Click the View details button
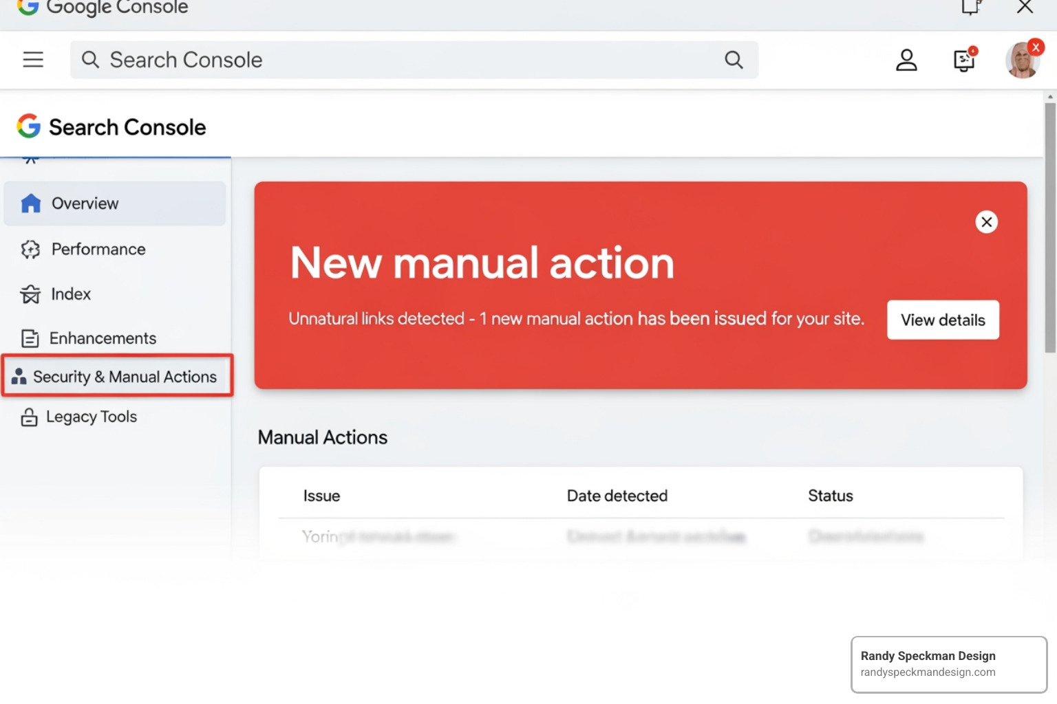The image size is (1057, 704). 943,320
